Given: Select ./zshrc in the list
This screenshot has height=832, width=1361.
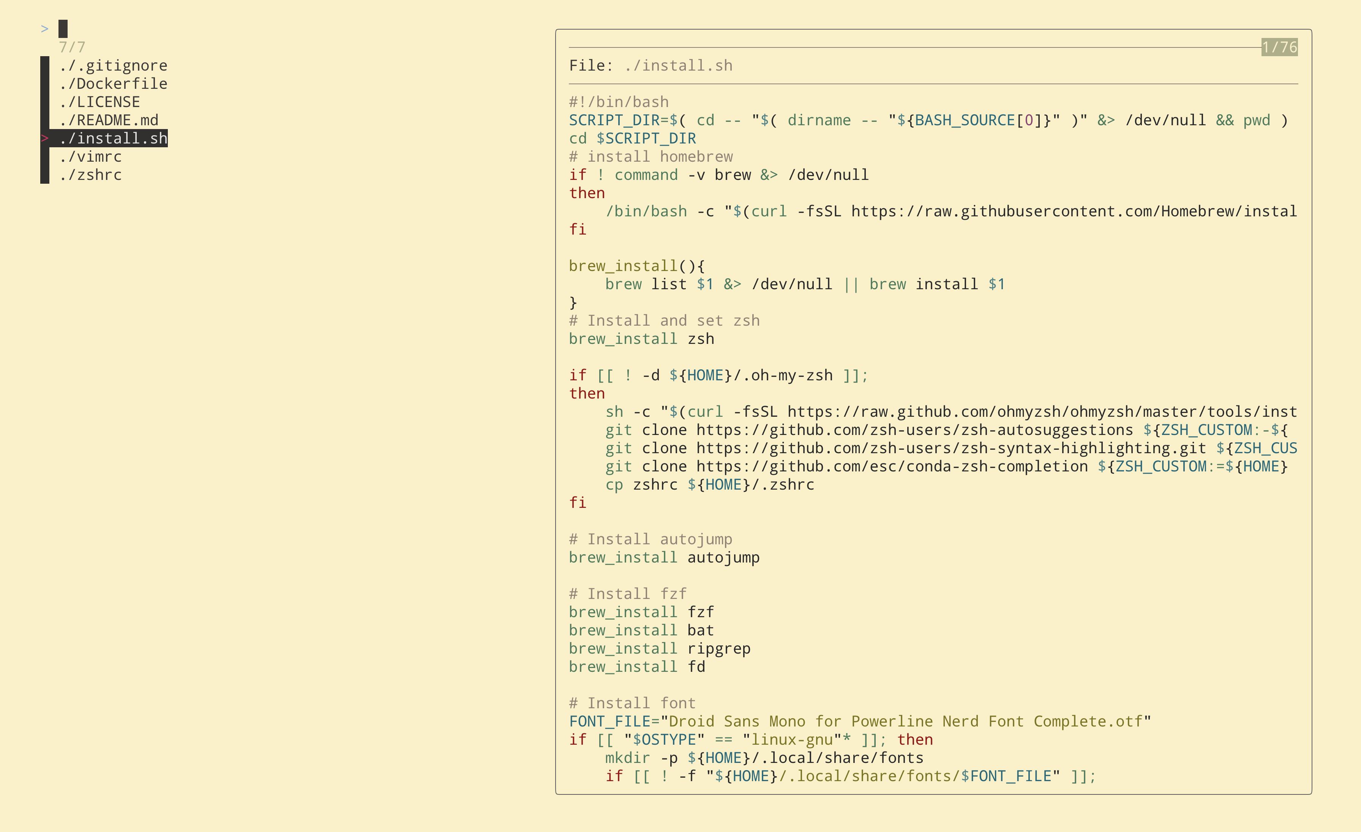Looking at the screenshot, I should (91, 175).
